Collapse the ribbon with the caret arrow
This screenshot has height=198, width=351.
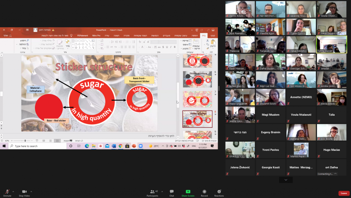coord(2,53)
